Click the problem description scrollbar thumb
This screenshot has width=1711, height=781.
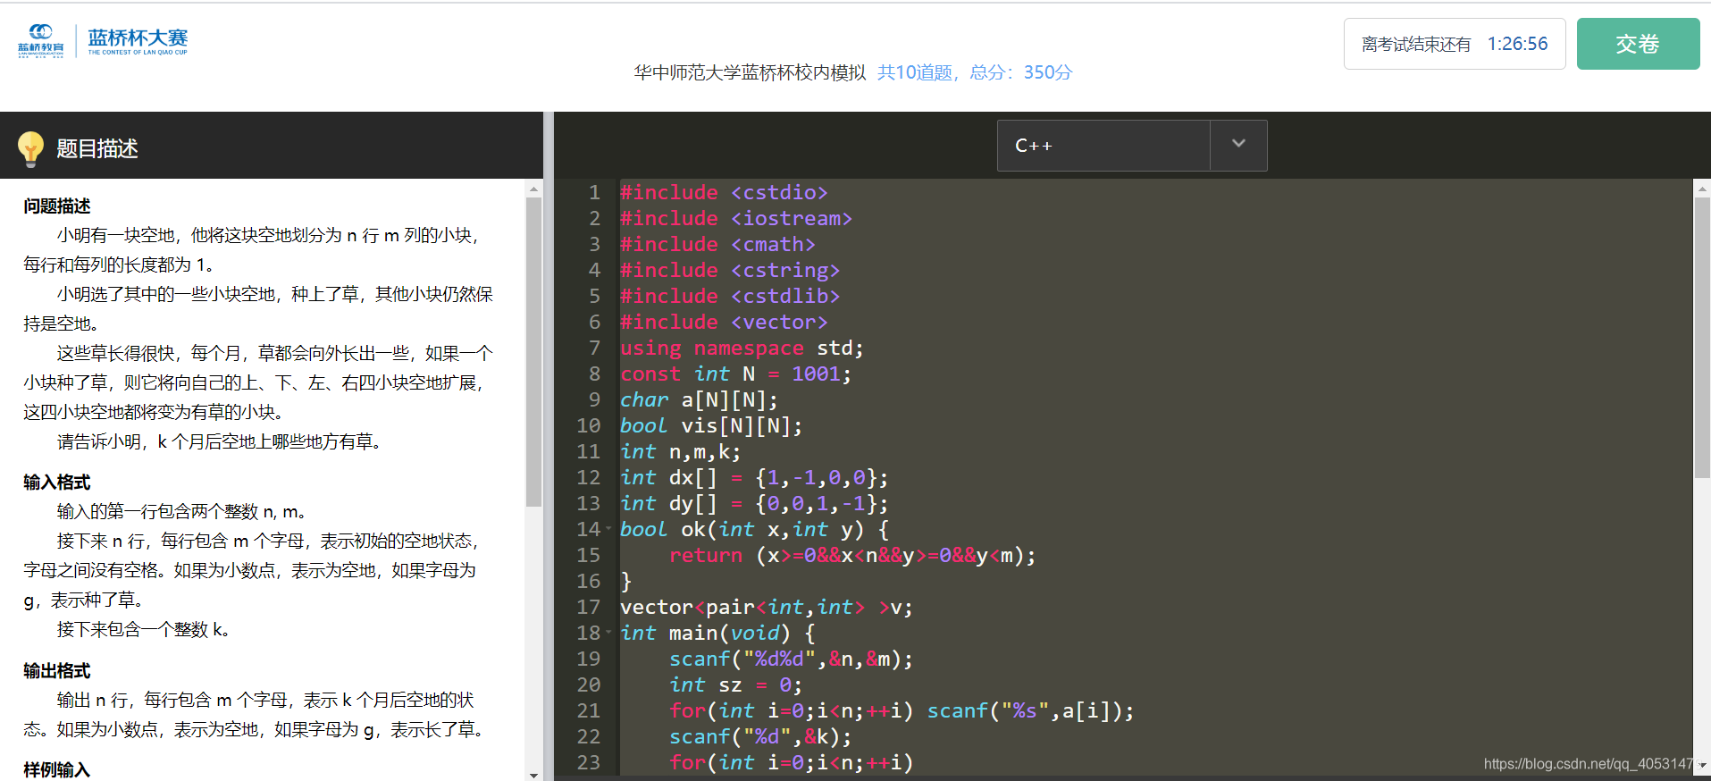click(x=534, y=352)
